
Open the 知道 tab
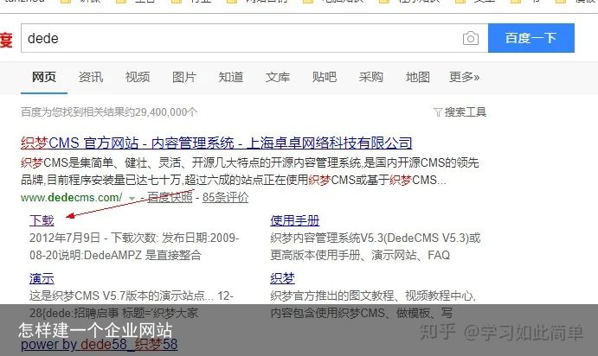(x=231, y=77)
